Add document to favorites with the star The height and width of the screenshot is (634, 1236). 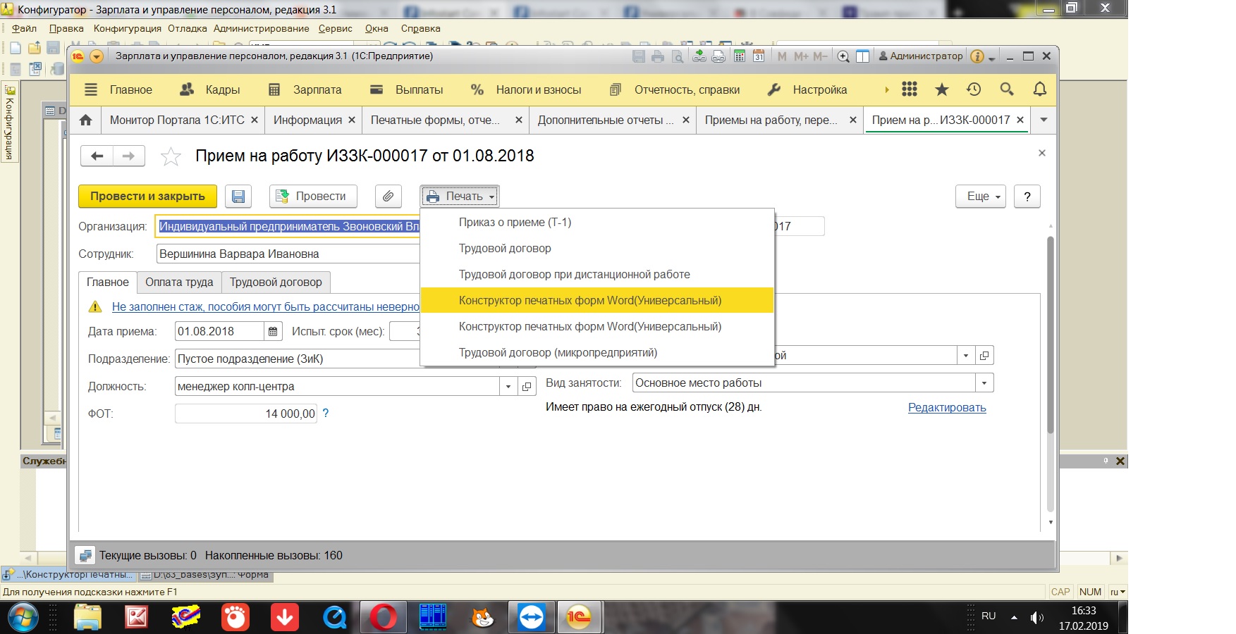tap(171, 156)
